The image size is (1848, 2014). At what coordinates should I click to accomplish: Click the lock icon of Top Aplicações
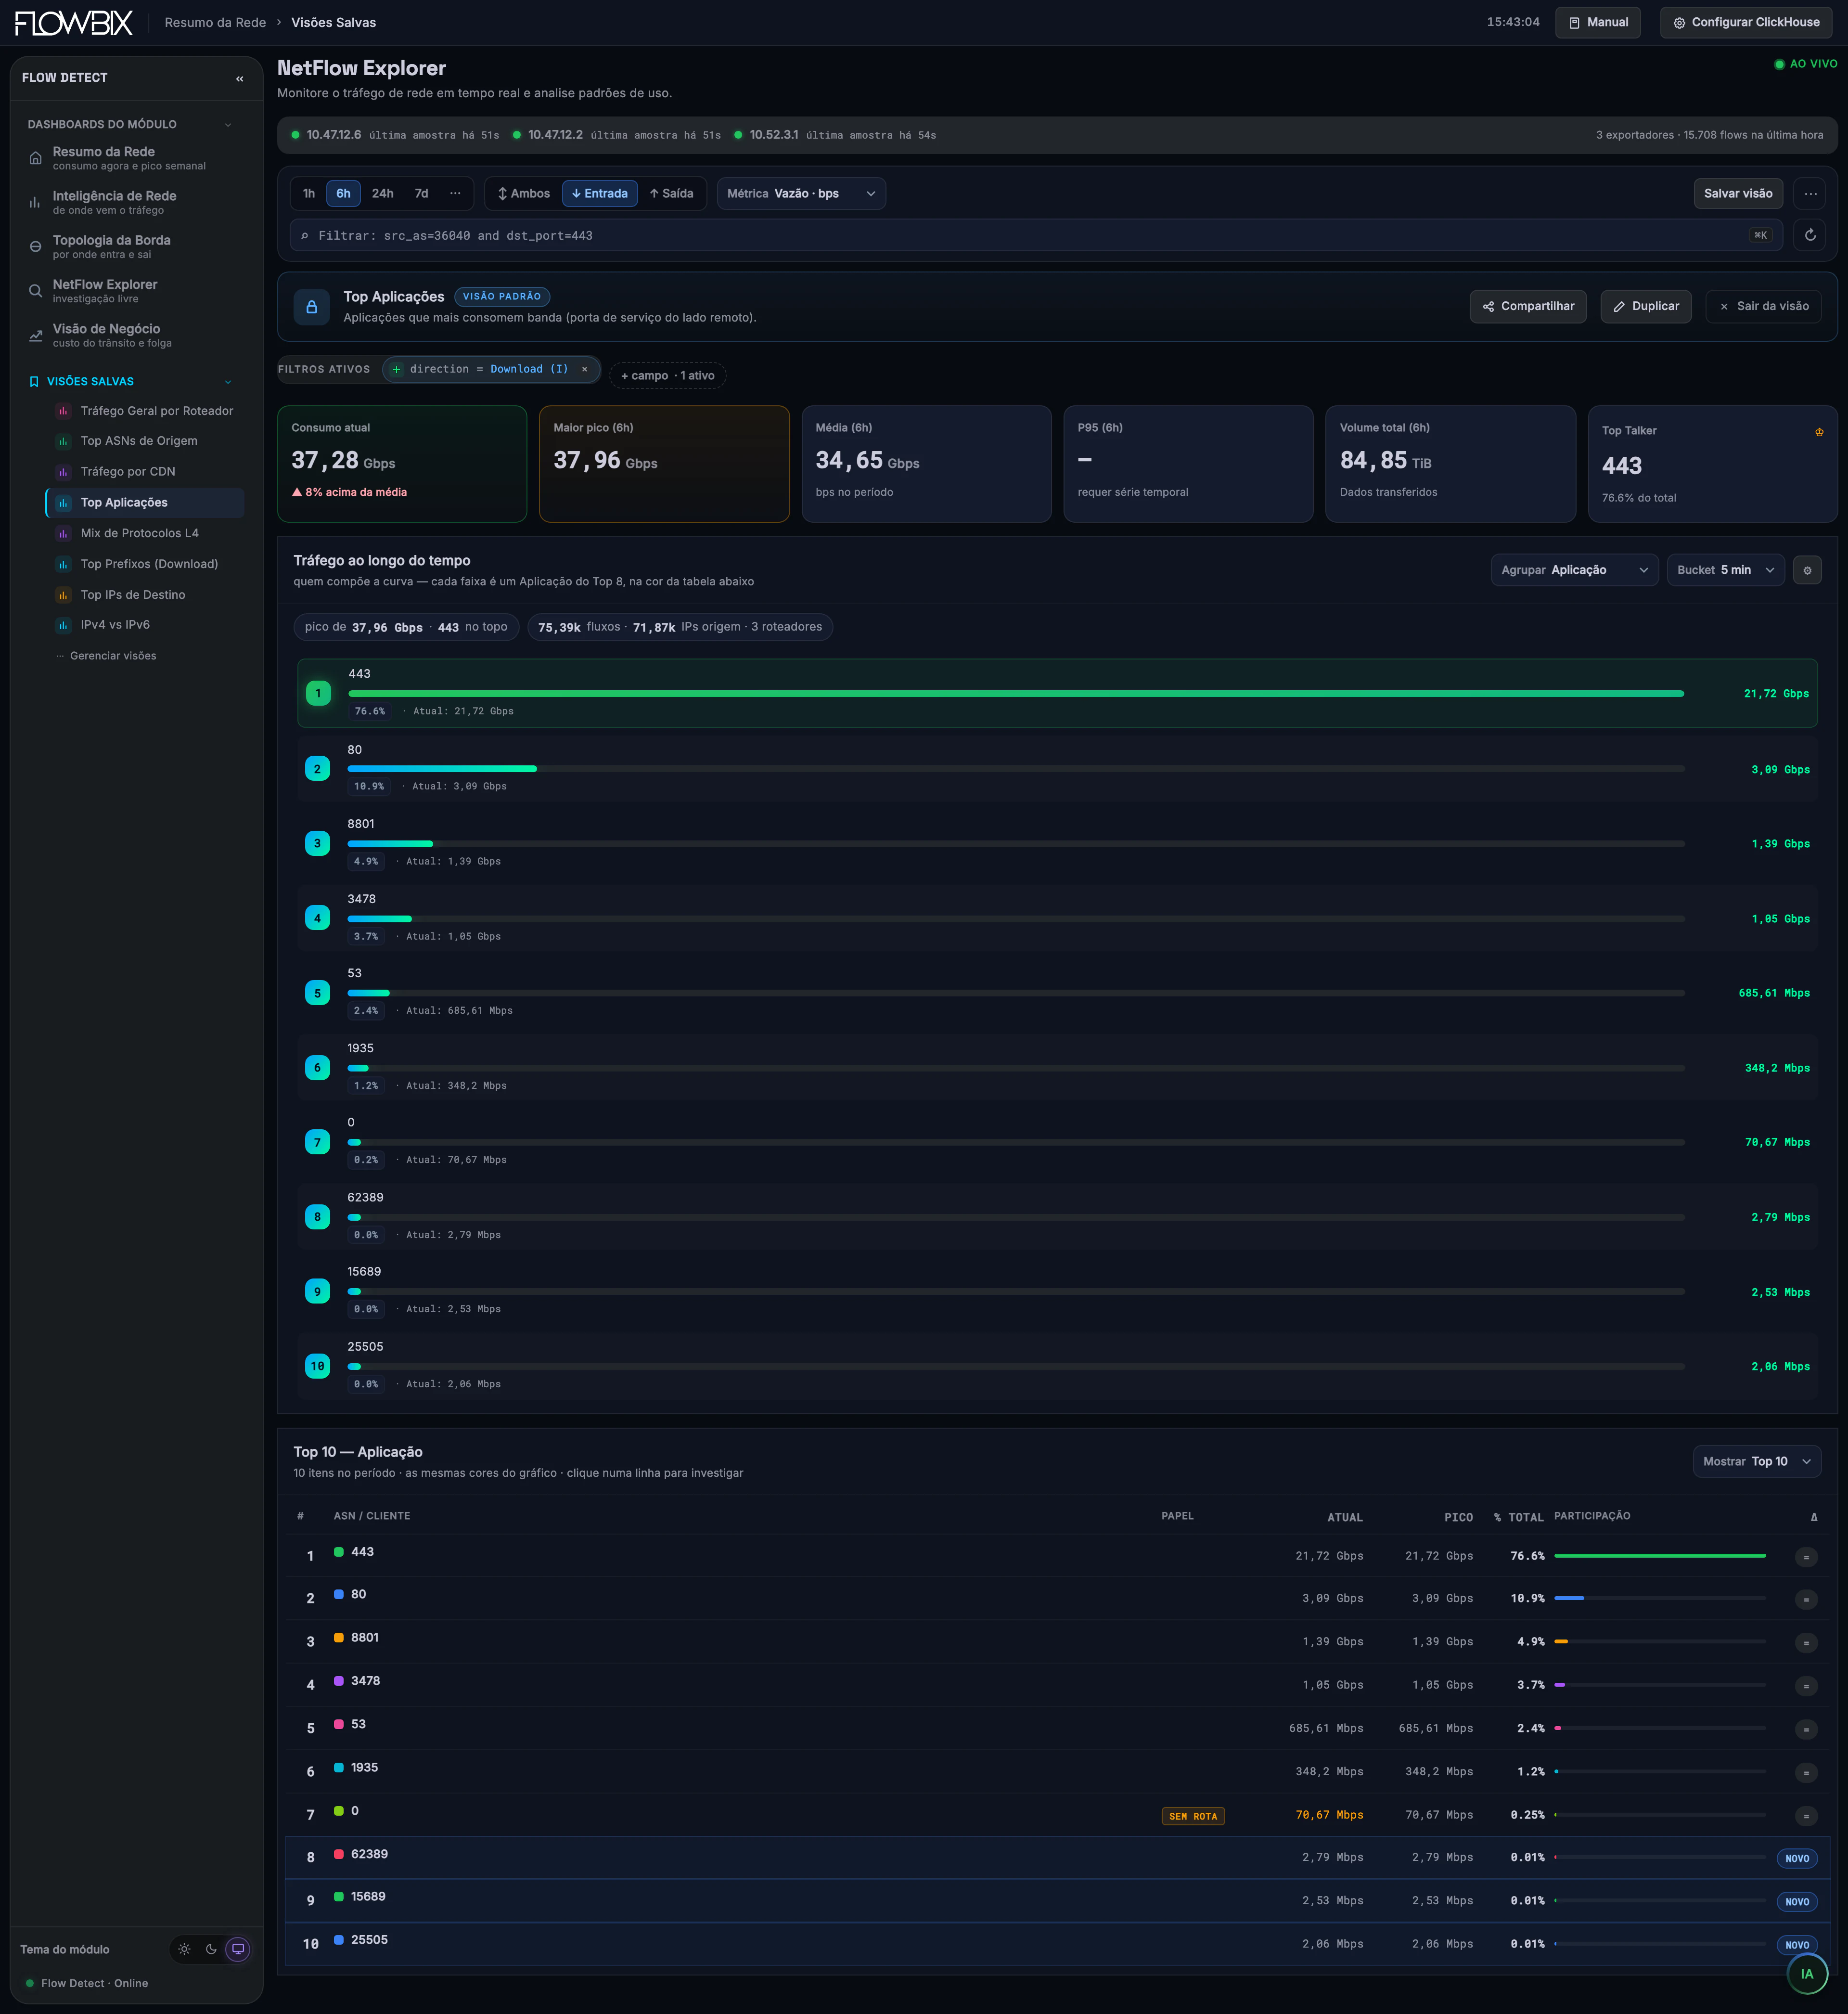click(x=311, y=307)
